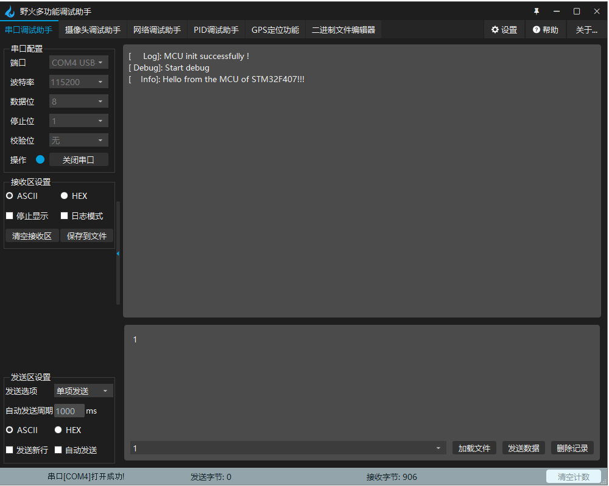Click the 1000 ms auto-send period field
This screenshot has width=609, height=486.
pyautogui.click(x=68, y=411)
